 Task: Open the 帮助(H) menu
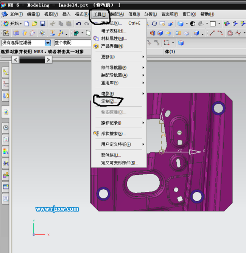[x=207, y=14]
